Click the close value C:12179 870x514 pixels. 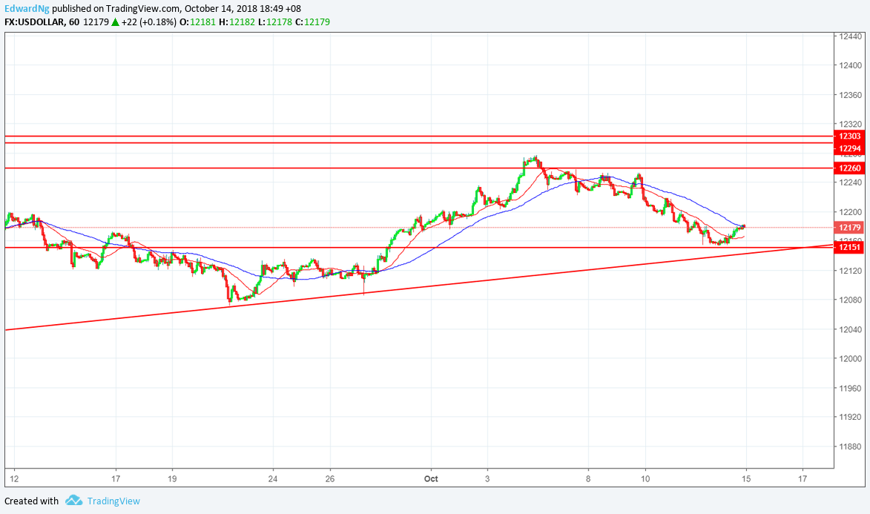313,22
